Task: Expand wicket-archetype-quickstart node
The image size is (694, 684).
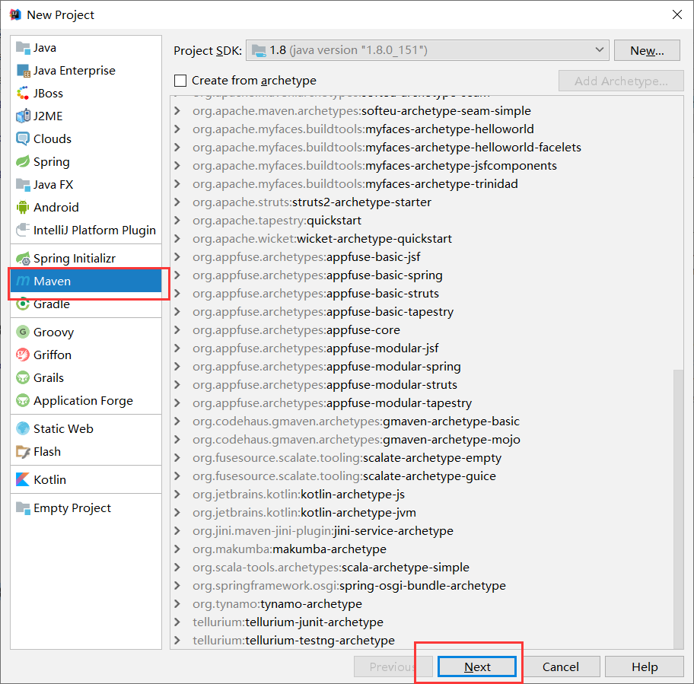Action: point(177,238)
